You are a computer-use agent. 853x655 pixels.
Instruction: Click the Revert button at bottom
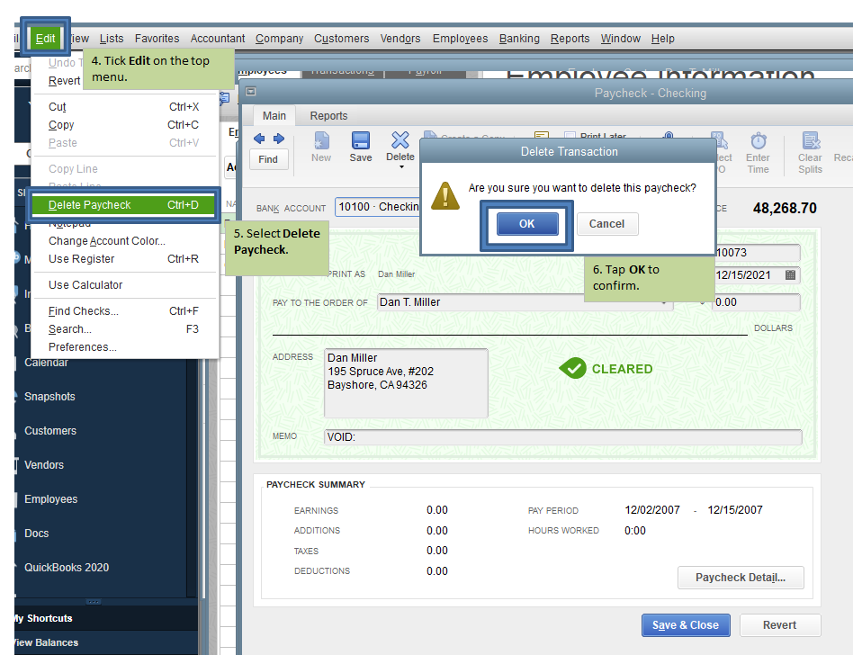(779, 625)
